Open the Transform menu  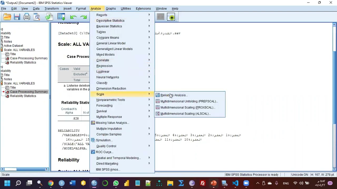tap(52, 8)
